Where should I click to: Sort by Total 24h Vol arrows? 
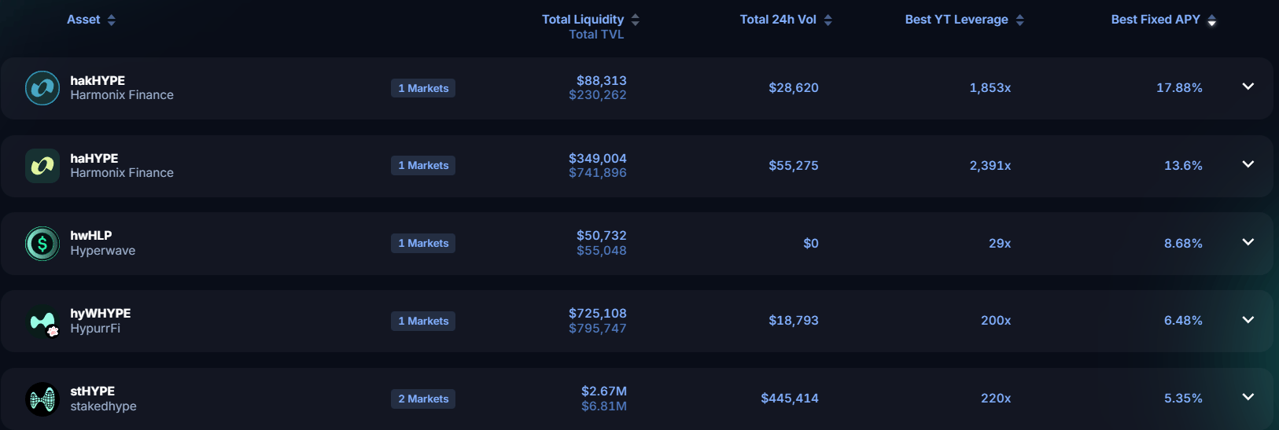828,20
